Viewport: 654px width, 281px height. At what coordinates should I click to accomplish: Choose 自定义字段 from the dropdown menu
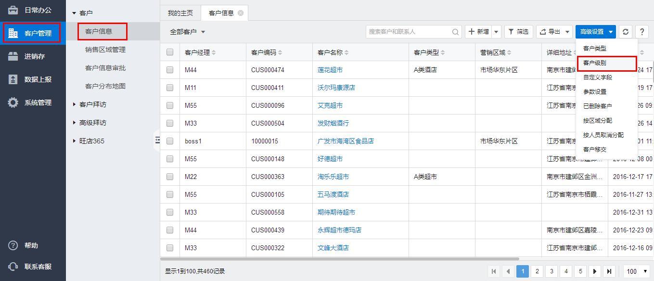click(597, 77)
